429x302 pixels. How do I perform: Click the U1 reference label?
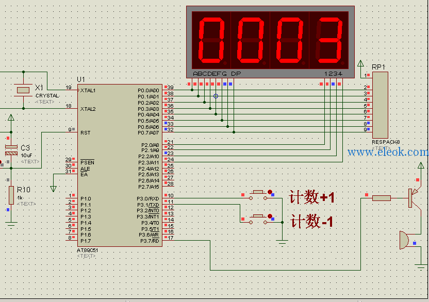[x=81, y=79]
